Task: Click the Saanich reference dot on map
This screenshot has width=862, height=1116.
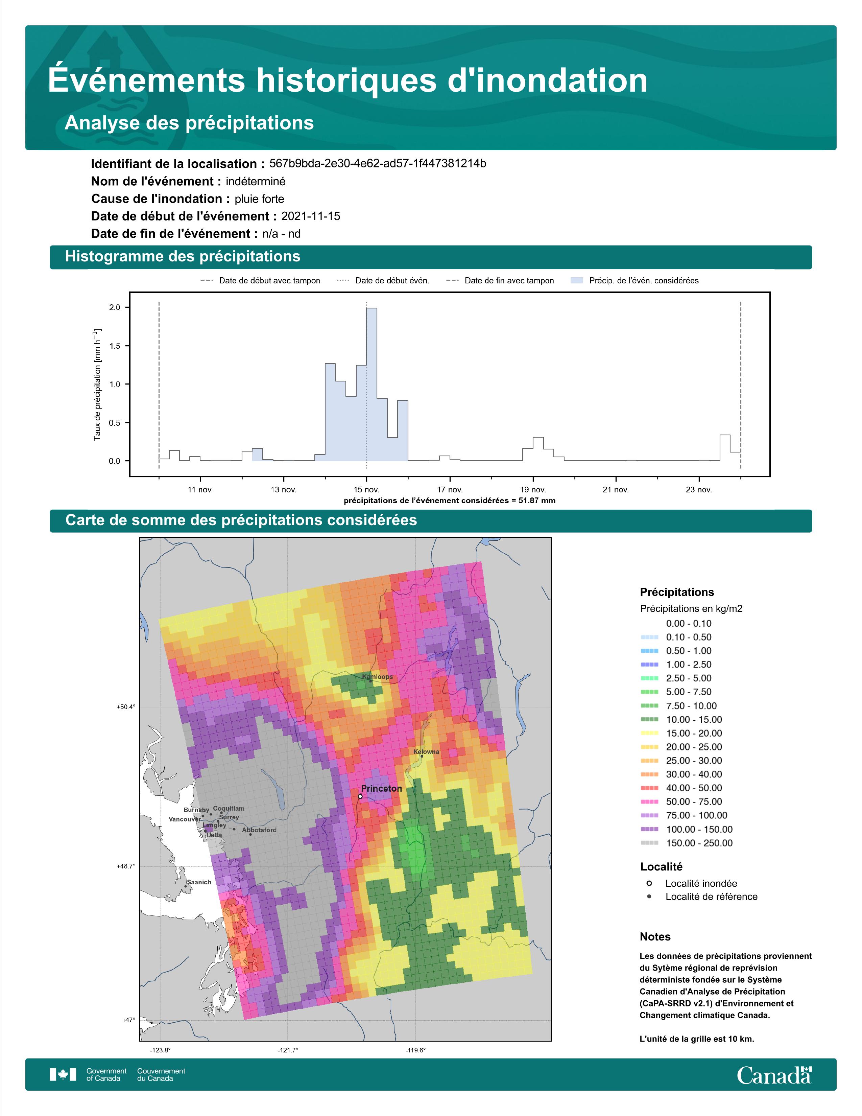Action: pos(185,886)
